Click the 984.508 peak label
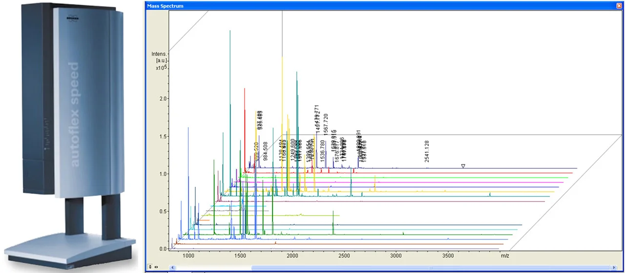The height and width of the screenshot is (273, 625). (x=266, y=151)
